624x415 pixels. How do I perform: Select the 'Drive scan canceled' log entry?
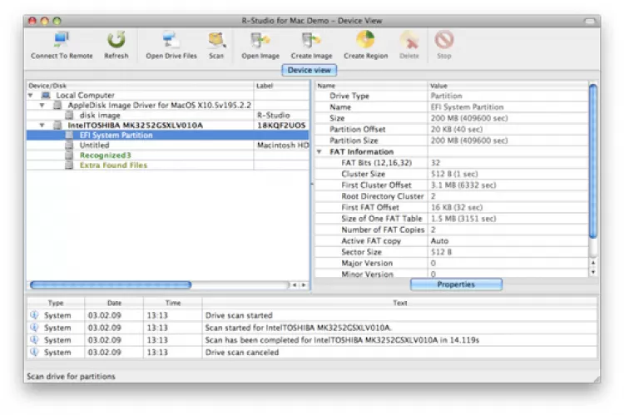pos(242,352)
